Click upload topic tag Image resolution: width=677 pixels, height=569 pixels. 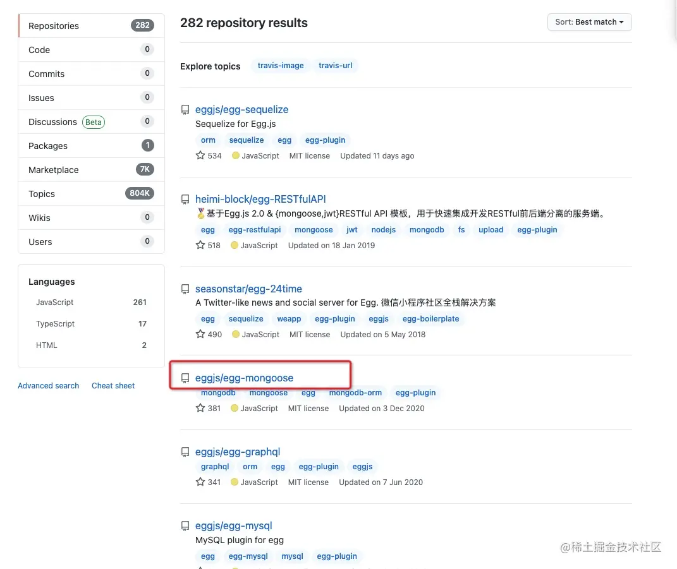click(491, 230)
